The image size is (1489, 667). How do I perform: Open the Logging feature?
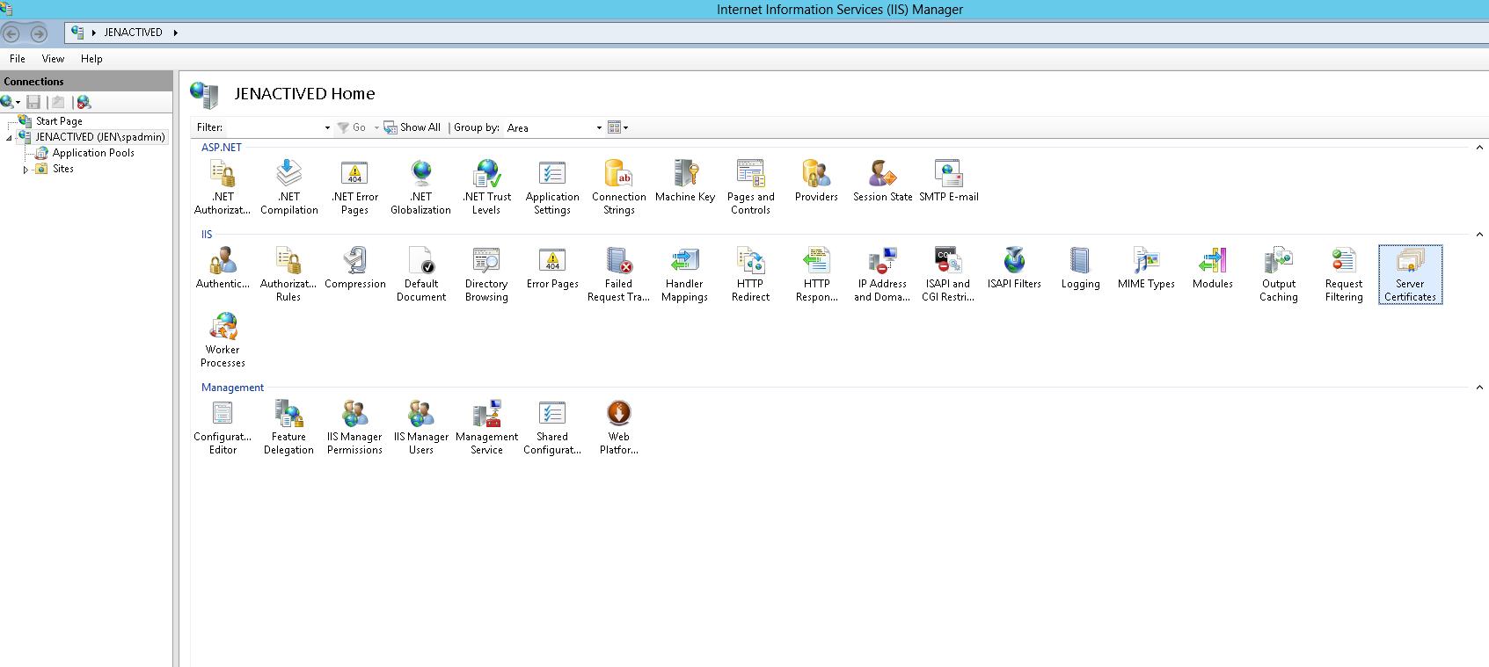[1080, 267]
